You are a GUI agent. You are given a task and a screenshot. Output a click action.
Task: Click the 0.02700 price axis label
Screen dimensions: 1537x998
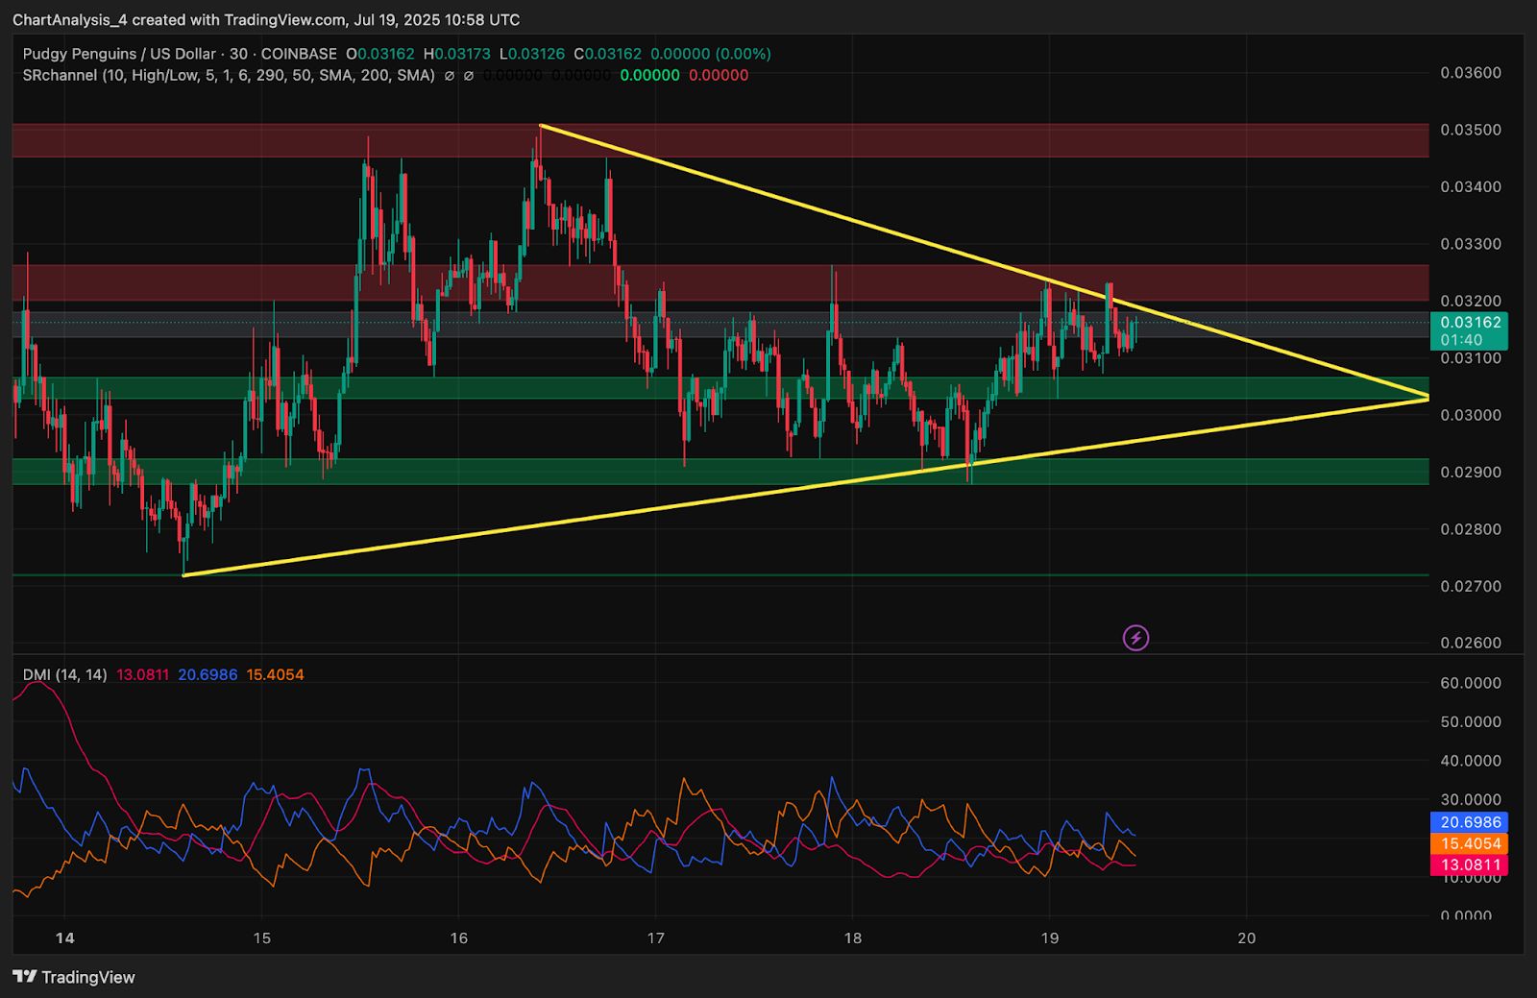coord(1471,586)
